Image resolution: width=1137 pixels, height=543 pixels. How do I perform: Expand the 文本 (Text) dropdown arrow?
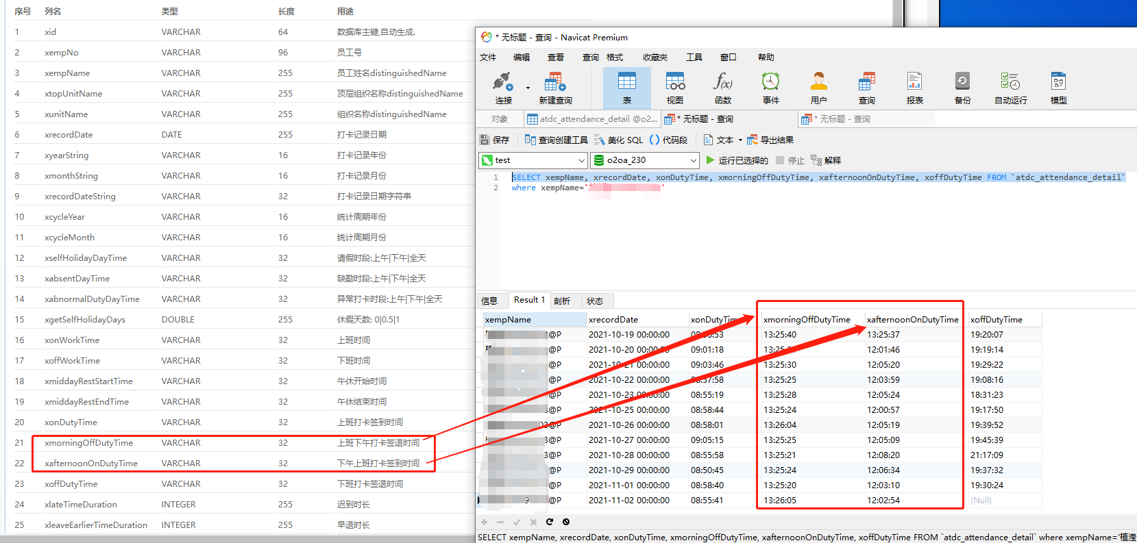[740, 140]
